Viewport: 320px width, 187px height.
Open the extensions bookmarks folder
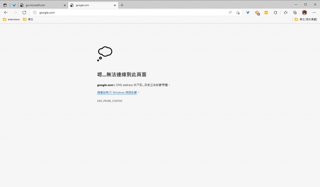[12, 20]
